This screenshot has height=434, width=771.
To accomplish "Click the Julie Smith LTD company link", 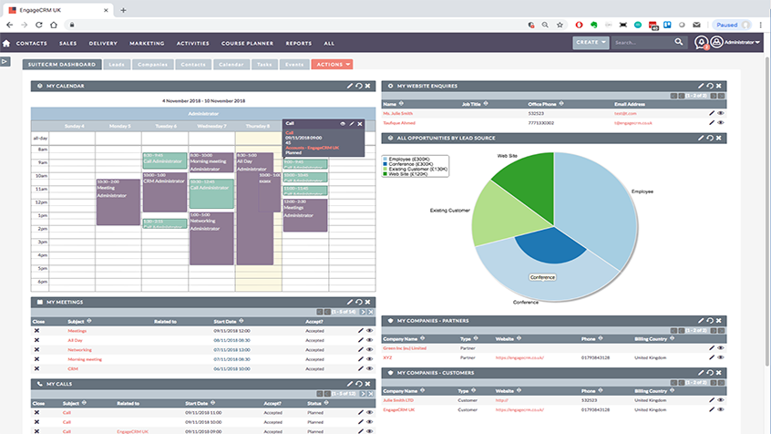I will pos(398,400).
